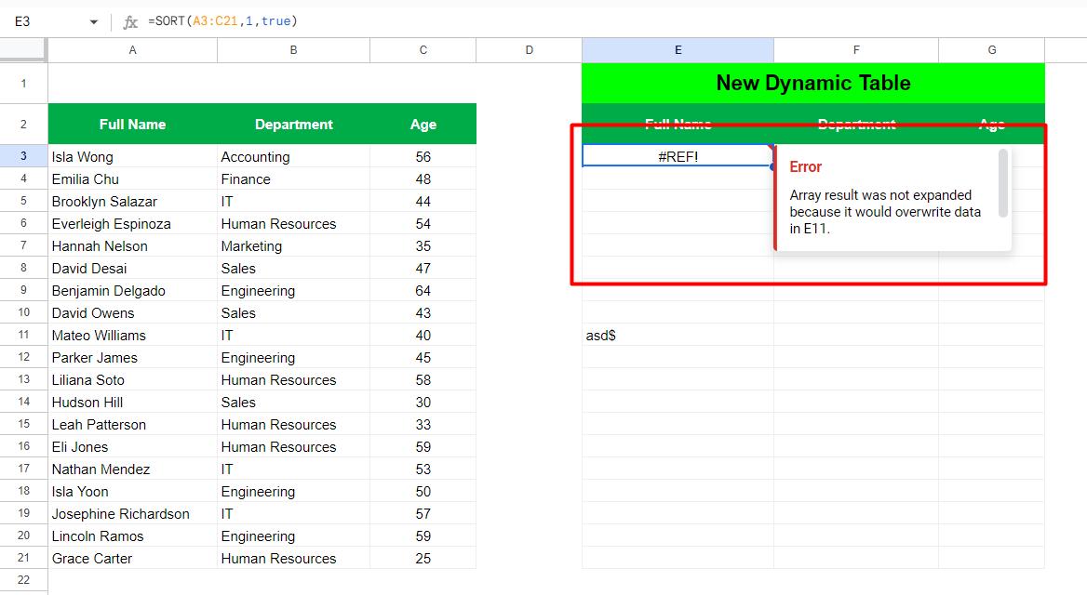Select Age cell with value 64
Viewport: 1087px width, 595px height.
(423, 290)
